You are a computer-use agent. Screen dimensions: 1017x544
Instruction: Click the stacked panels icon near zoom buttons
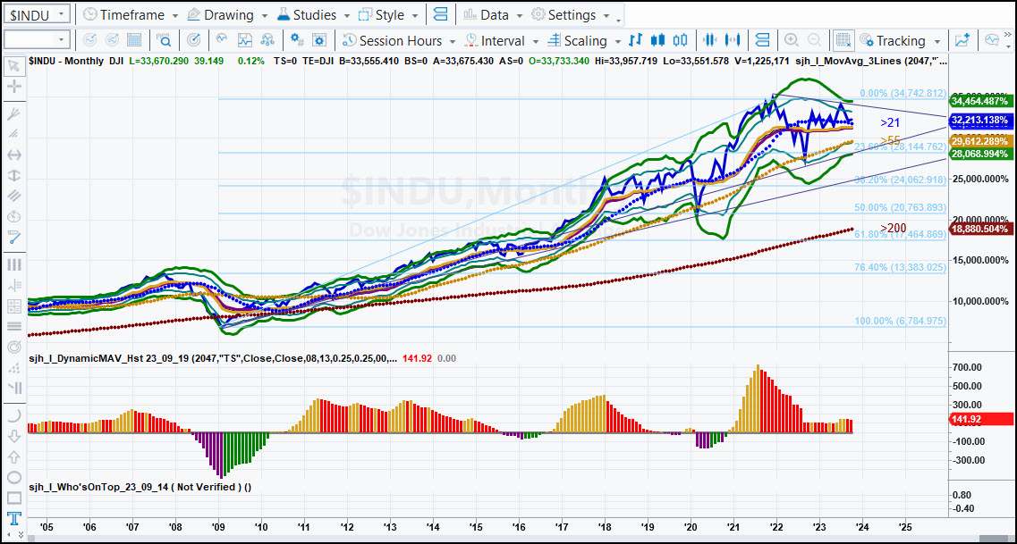coord(763,40)
